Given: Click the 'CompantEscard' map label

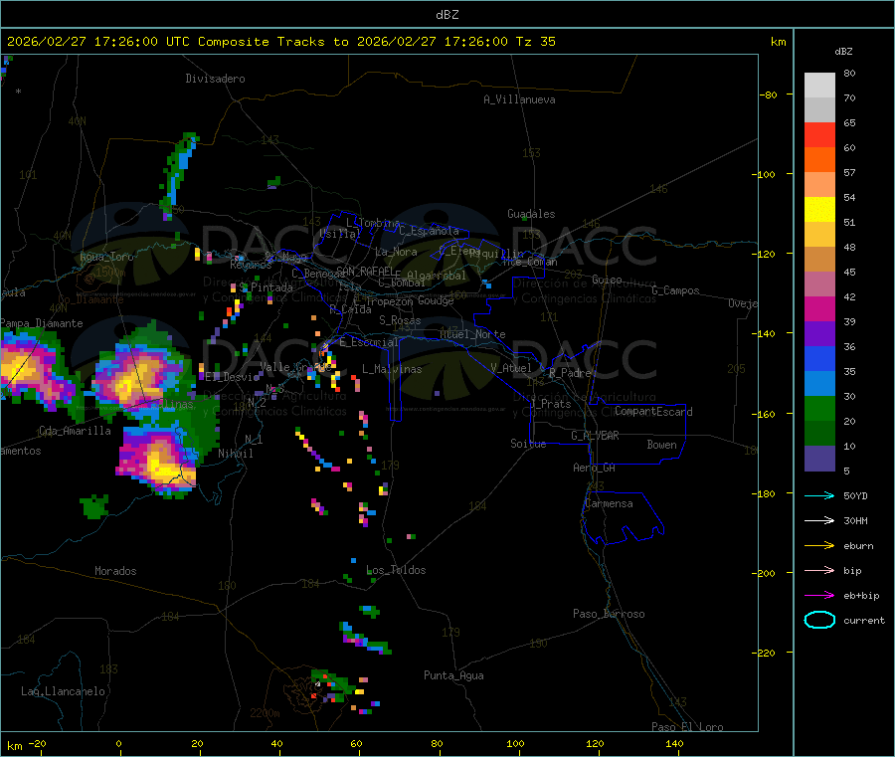Looking at the screenshot, I should click(x=653, y=412).
